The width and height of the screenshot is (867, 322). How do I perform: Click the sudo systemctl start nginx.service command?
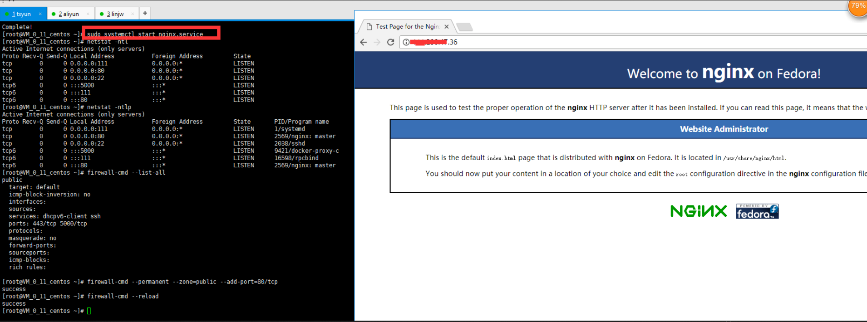145,34
